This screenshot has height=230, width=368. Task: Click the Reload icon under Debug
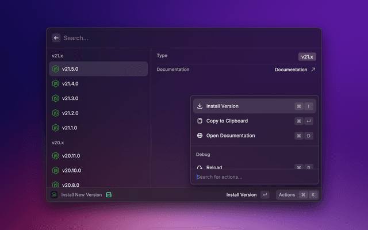pyautogui.click(x=200, y=167)
